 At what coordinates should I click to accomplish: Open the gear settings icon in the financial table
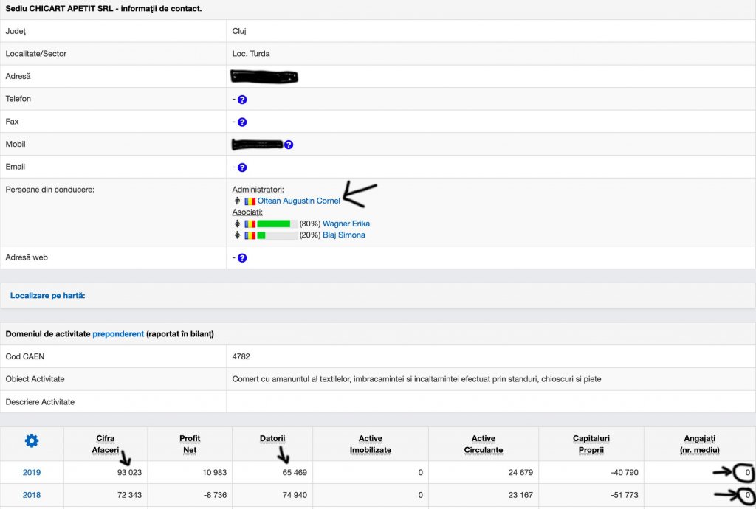[x=32, y=440]
